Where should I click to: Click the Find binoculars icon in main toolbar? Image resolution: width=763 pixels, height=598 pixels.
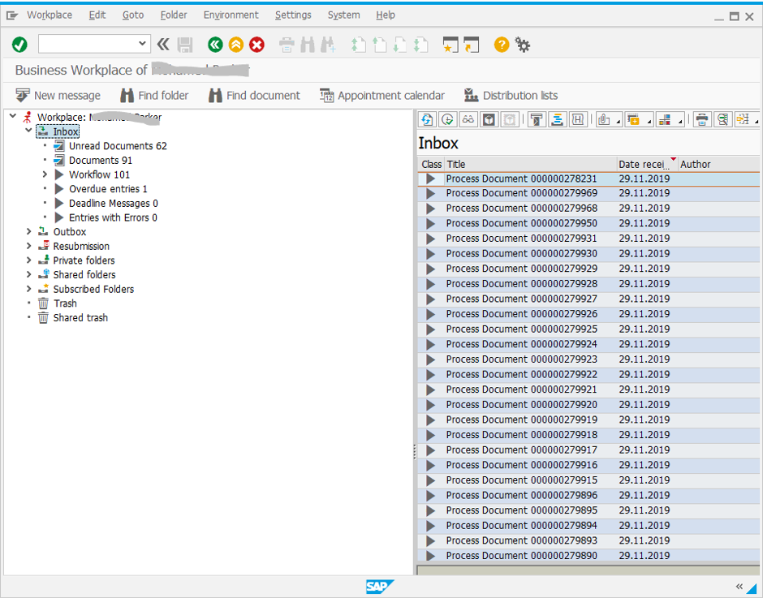[308, 45]
